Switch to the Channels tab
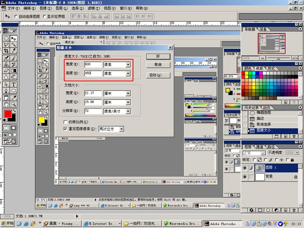 click(x=260, y=147)
